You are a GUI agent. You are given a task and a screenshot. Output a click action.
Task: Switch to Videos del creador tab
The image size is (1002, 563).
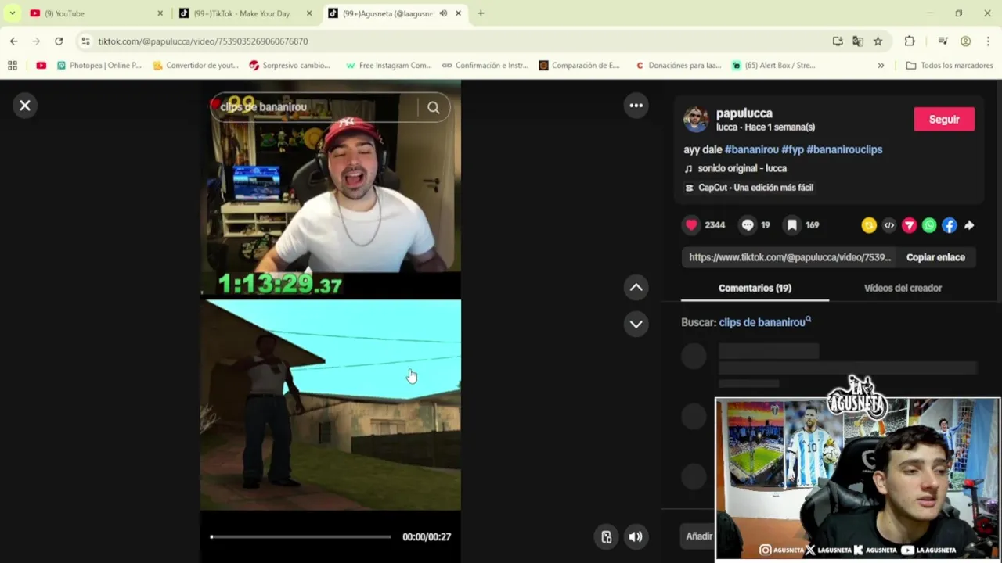point(903,288)
